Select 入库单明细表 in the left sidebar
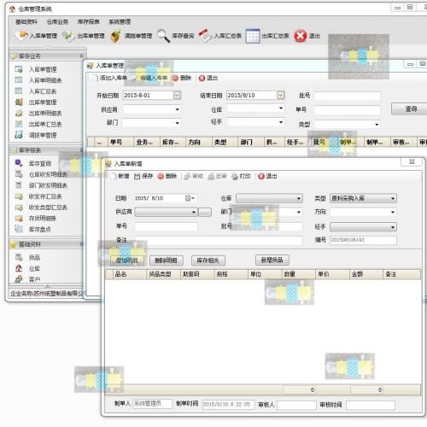The height and width of the screenshot is (427, 427). coord(45,80)
